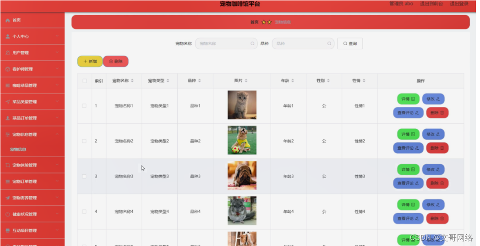The width and height of the screenshot is (480, 246).
Task: Click the icon beside 看护师管理
Action: click(x=8, y=69)
